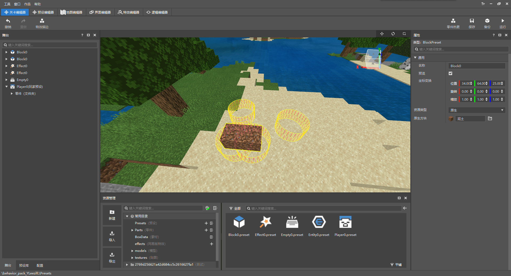511x276 pixels.
Task: Open the 工具 menu
Action: (x=7, y=4)
